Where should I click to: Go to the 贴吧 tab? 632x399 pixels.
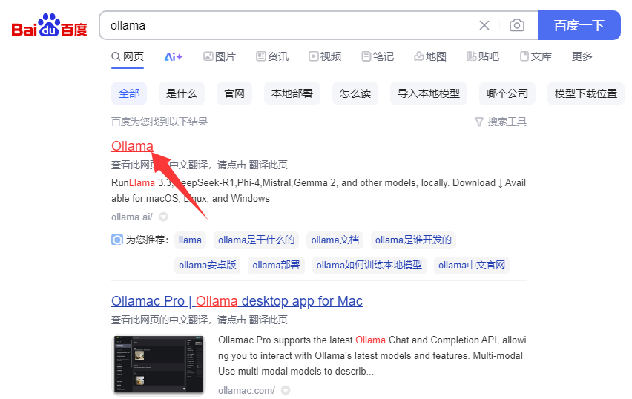(x=483, y=56)
